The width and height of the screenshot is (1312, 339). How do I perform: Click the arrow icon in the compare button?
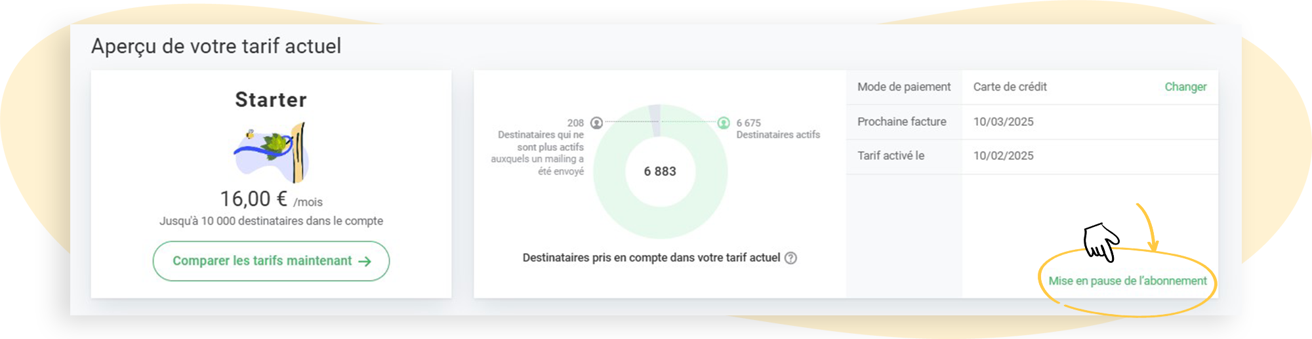tap(365, 261)
